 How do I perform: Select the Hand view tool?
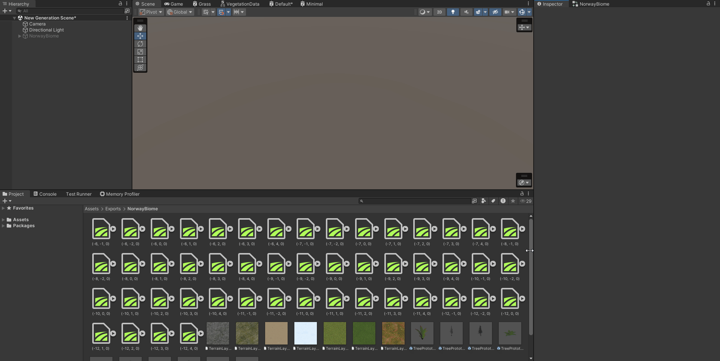click(x=140, y=28)
